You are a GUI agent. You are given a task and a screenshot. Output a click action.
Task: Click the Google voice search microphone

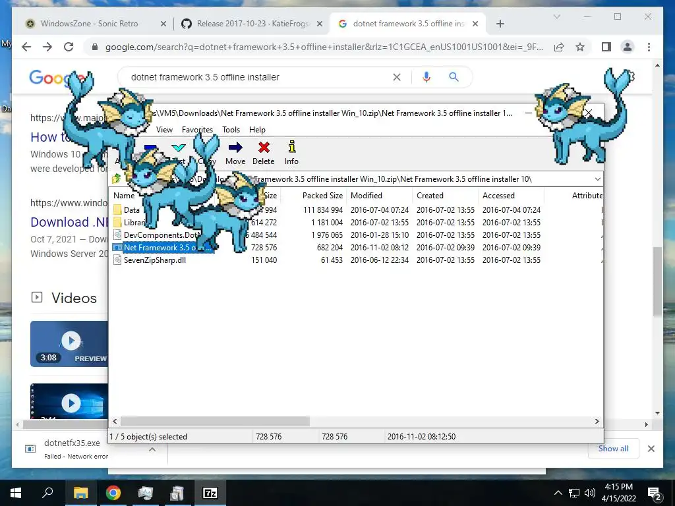tap(426, 77)
